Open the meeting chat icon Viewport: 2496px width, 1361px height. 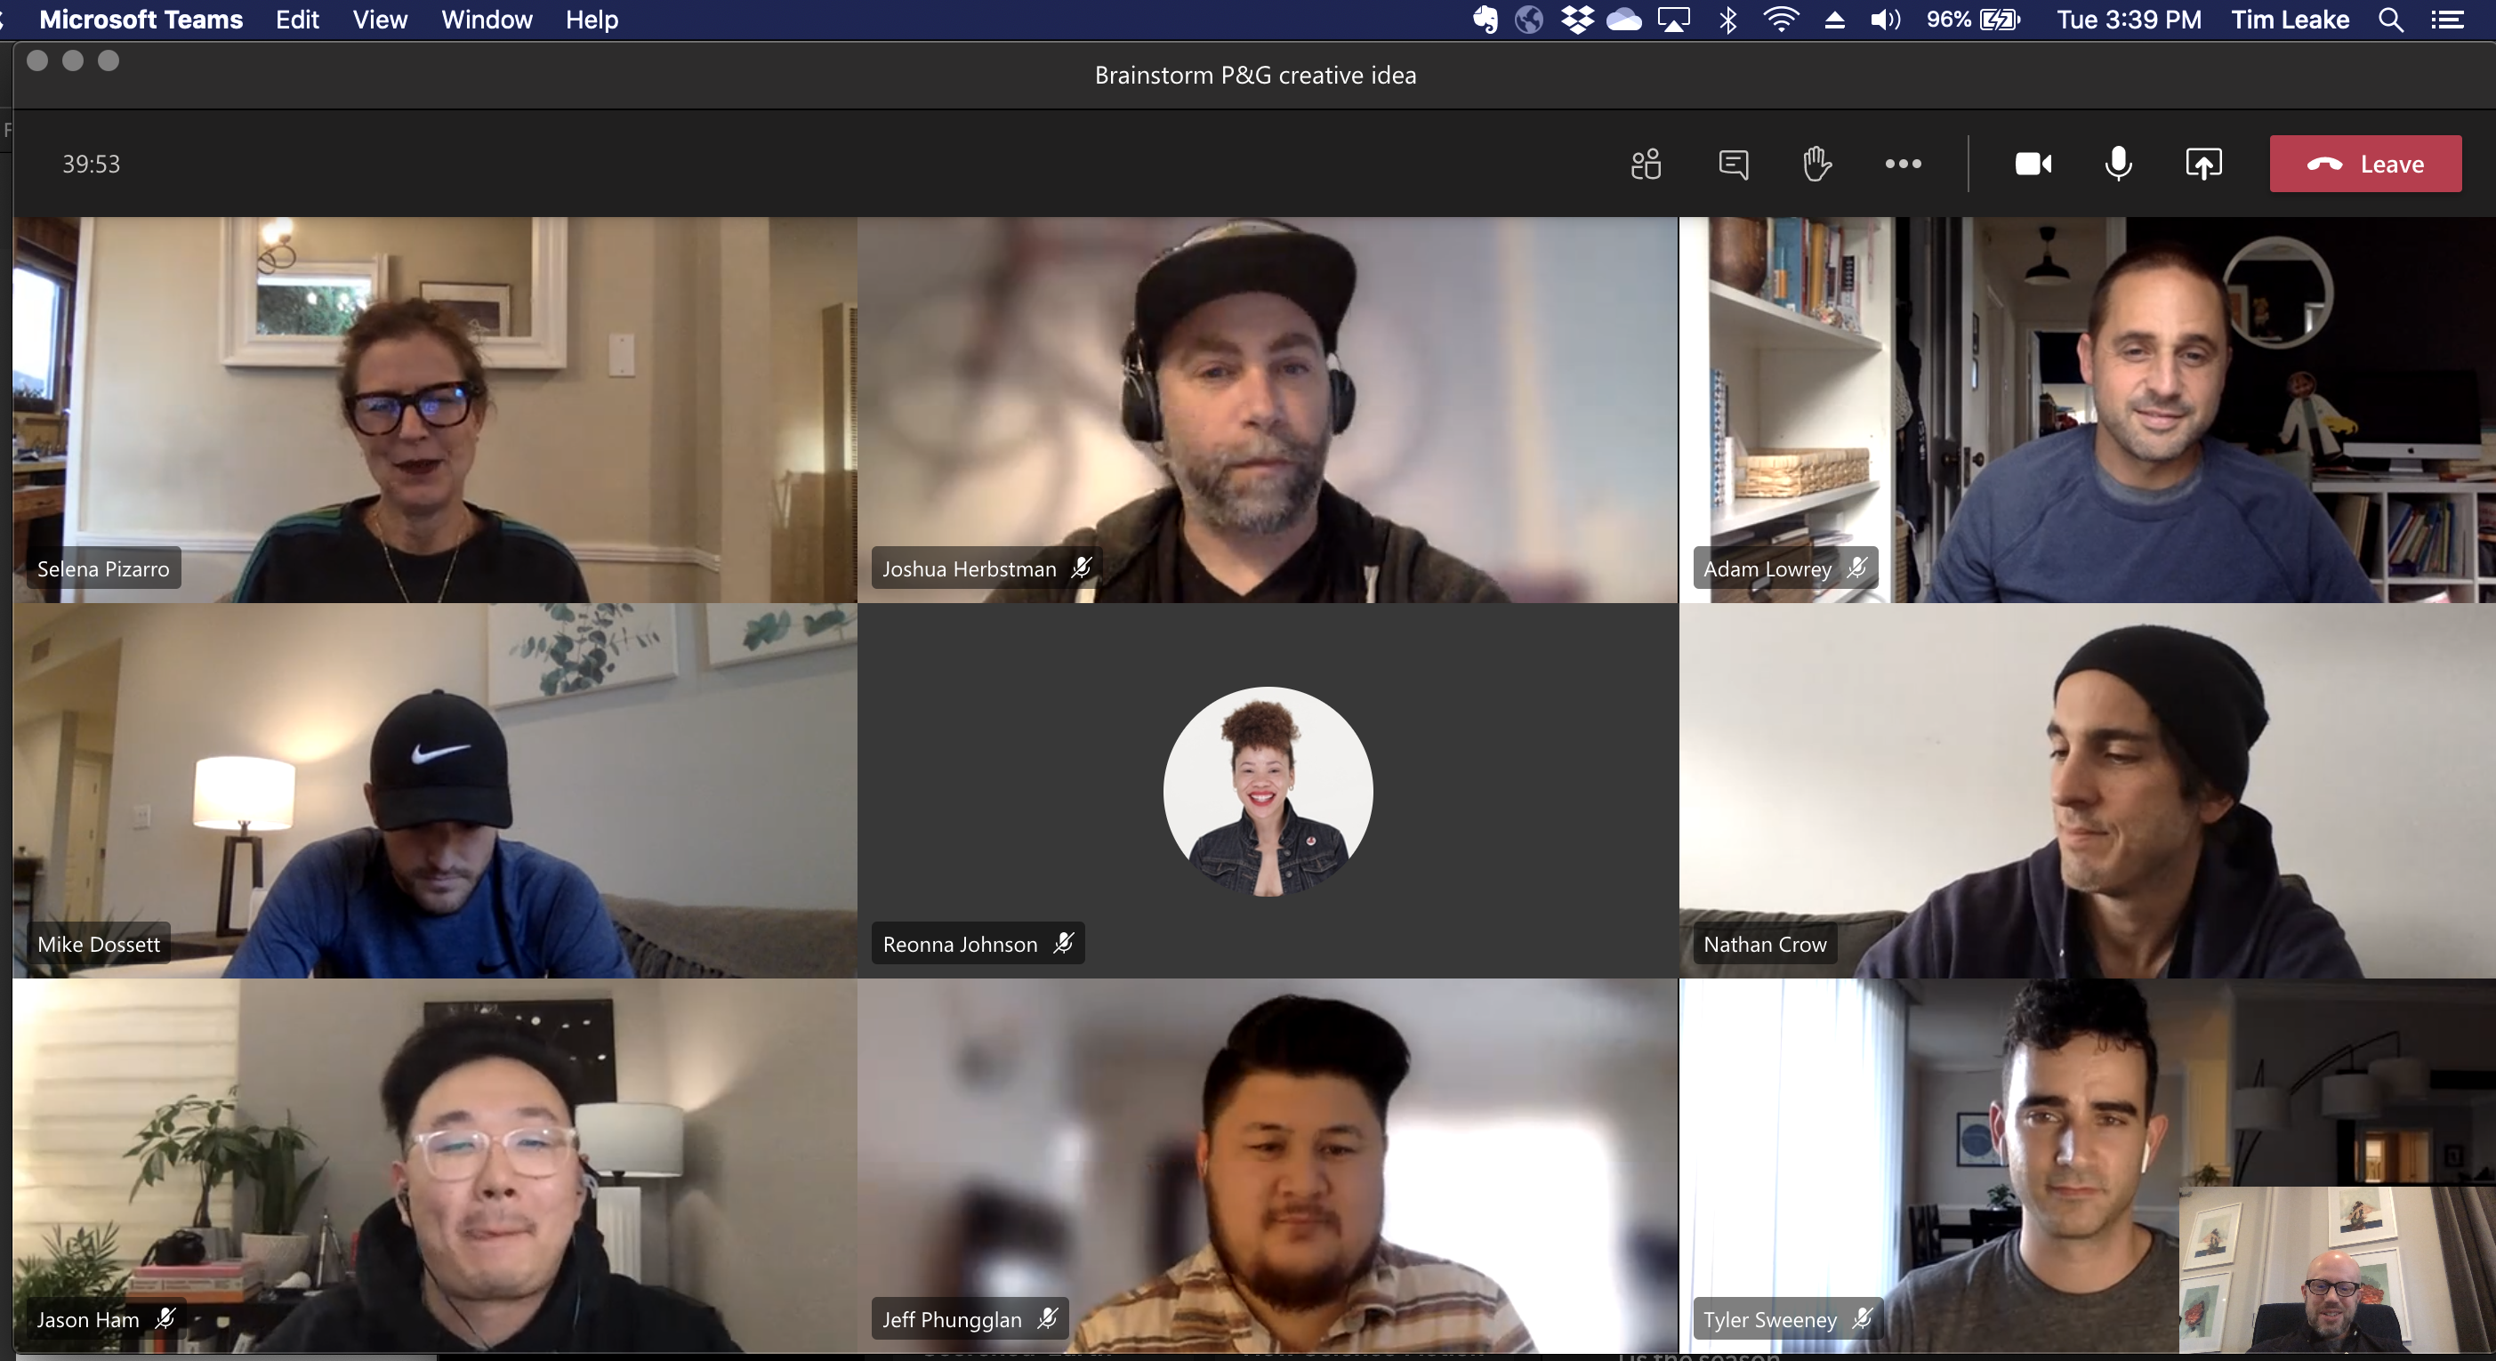coord(1733,164)
